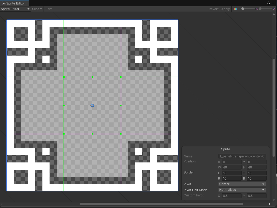Screen dimensions: 277x208
Task: Toggle the RGB/Alpha color channel view icon
Action: coord(235,9)
